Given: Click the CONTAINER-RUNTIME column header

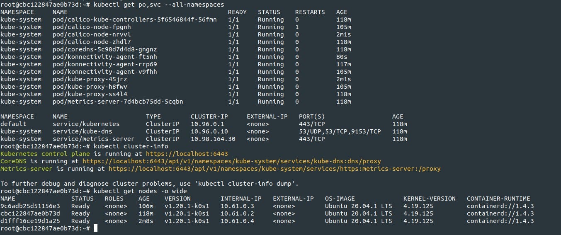Looking at the screenshot, I should pos(498,199).
